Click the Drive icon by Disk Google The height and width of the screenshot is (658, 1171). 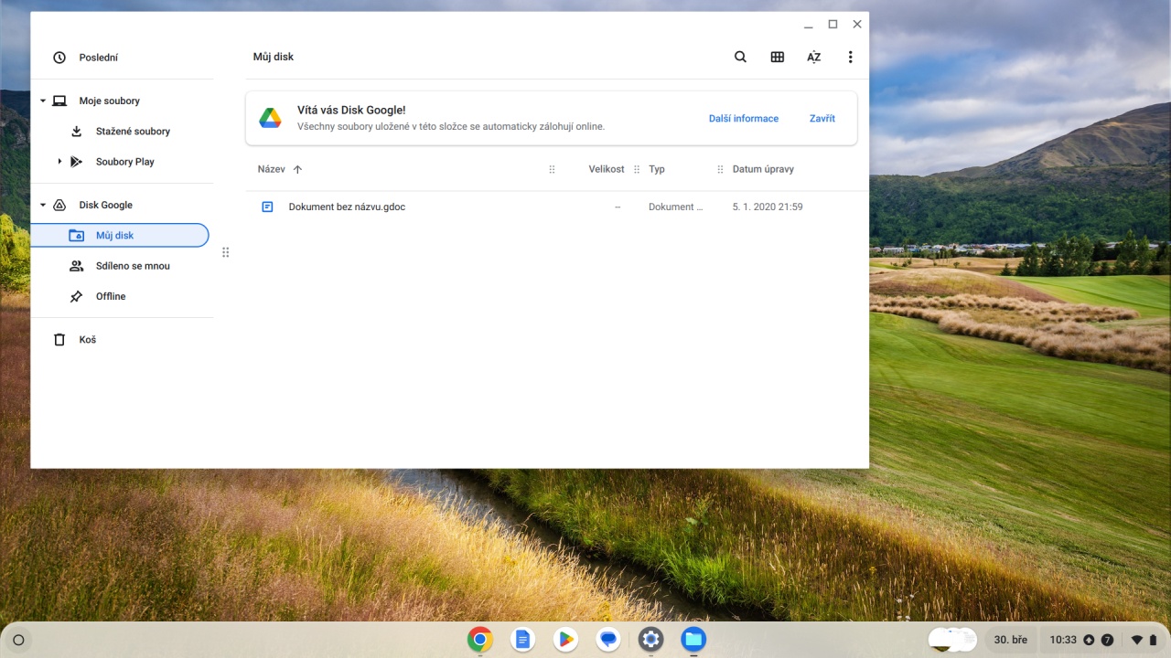[x=59, y=205]
